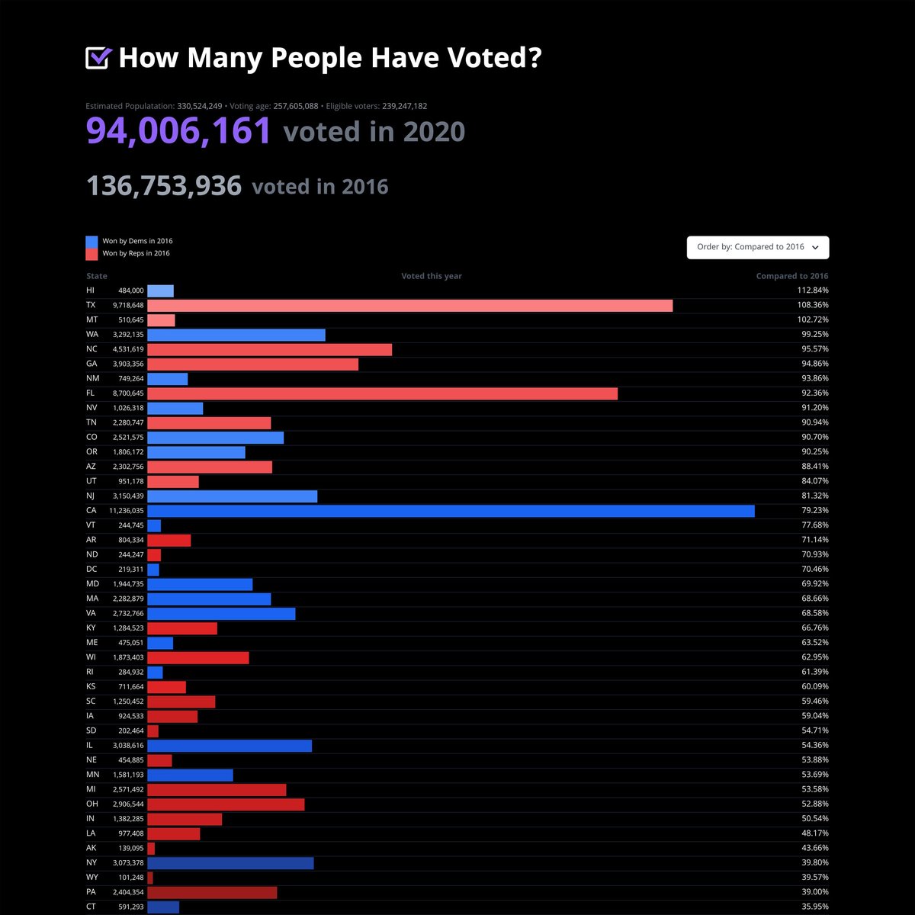
Task: Click the California vote bar
Action: point(451,511)
